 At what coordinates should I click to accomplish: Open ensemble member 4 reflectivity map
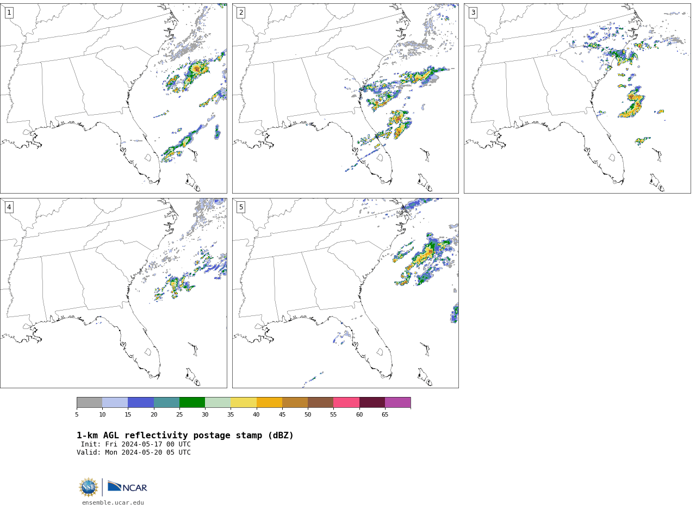(114, 293)
